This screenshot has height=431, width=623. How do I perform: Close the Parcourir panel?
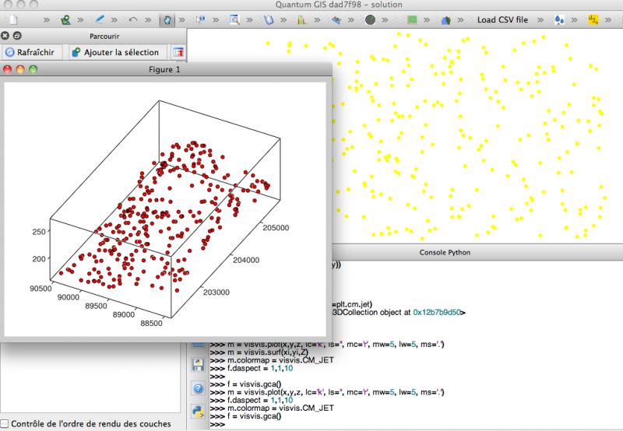point(5,36)
